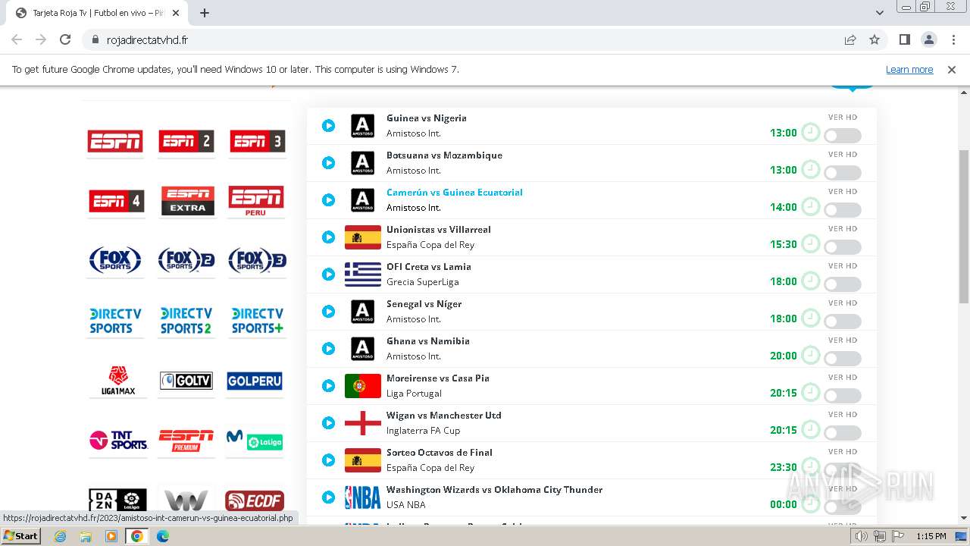Open the GolTV channel logo
This screenshot has width=970, height=546.
[186, 381]
